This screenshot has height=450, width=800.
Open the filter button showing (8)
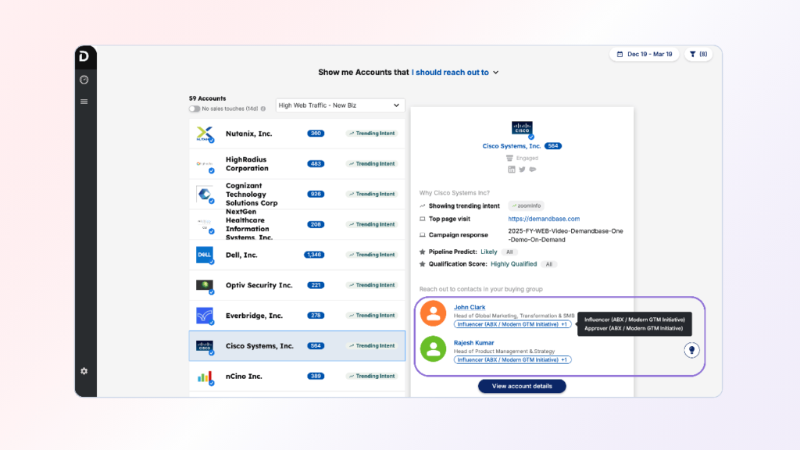698,54
